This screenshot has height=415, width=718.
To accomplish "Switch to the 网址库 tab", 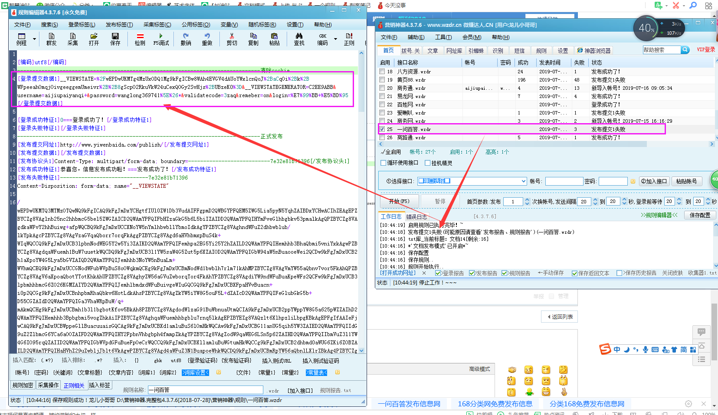I will (x=455, y=50).
